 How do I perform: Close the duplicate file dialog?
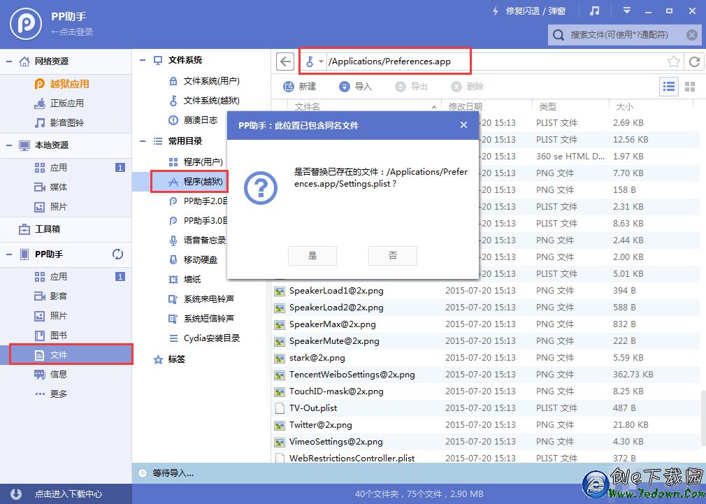click(x=463, y=125)
